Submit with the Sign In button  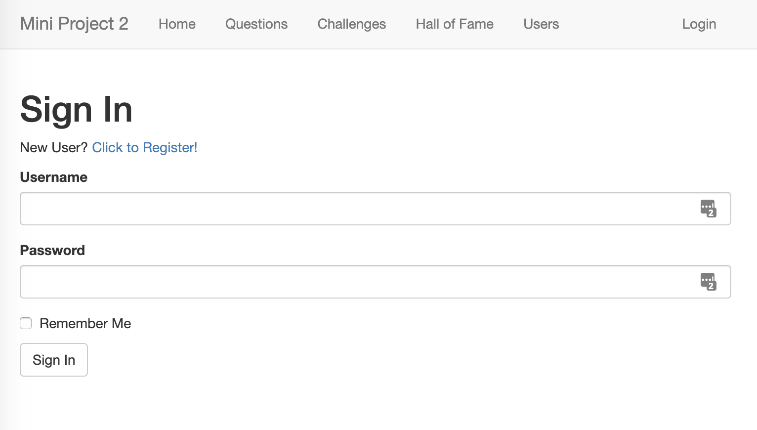tap(54, 360)
